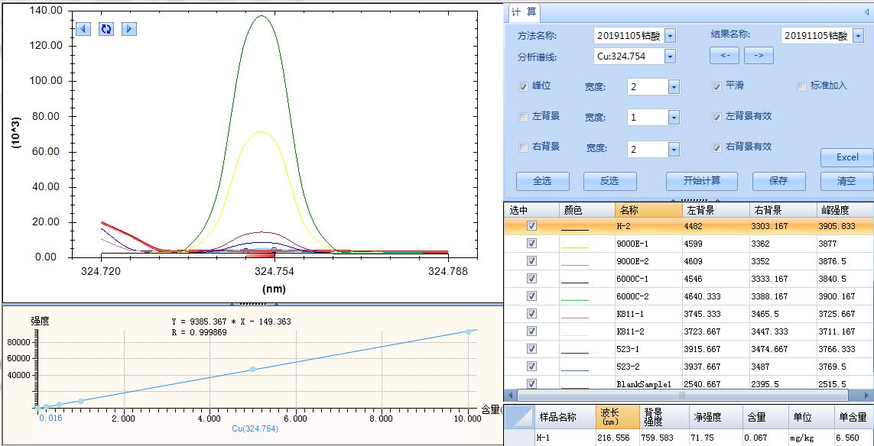Click the right arrow icon above spectrum chart

[x=129, y=29]
